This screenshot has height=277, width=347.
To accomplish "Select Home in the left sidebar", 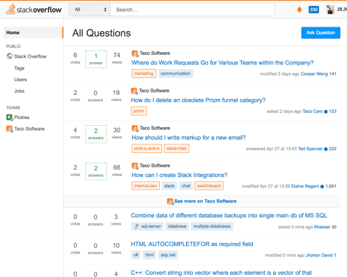I will 33,32.
